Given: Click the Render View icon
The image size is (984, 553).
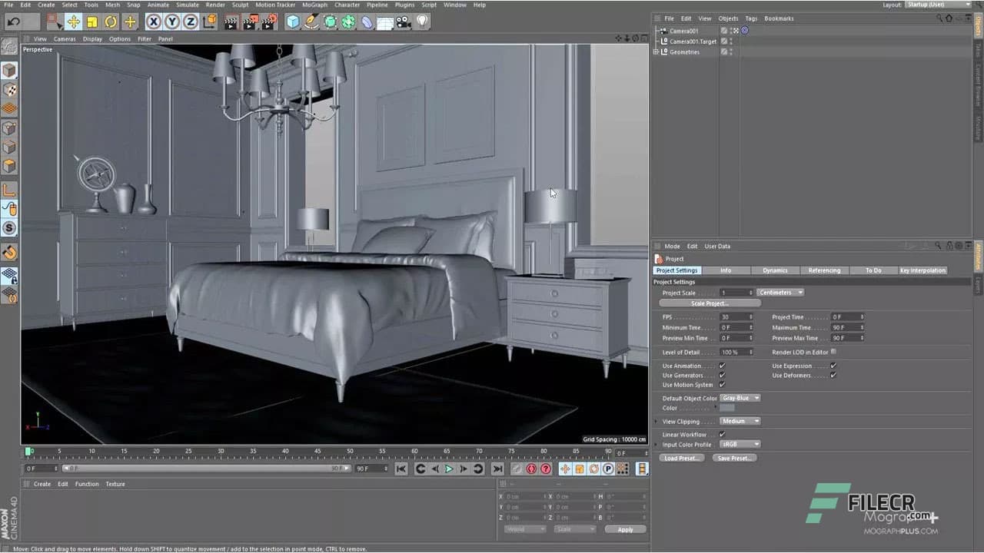Looking at the screenshot, I should 229,22.
